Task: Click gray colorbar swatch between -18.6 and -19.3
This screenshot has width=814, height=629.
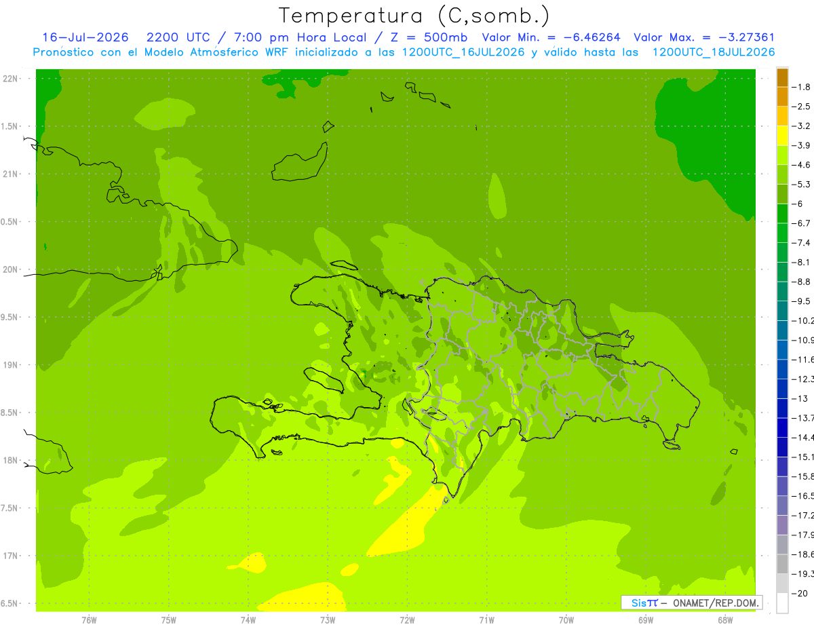Action: (x=782, y=565)
